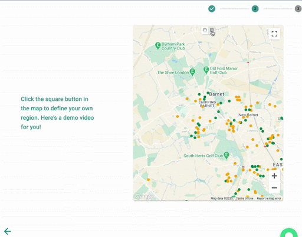The width and height of the screenshot is (302, 237).
Task: Click the Chipping Barnet label
Action: (207, 104)
